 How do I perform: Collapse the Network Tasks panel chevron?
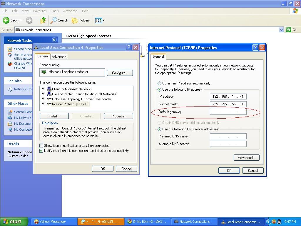pyautogui.click(x=54, y=40)
